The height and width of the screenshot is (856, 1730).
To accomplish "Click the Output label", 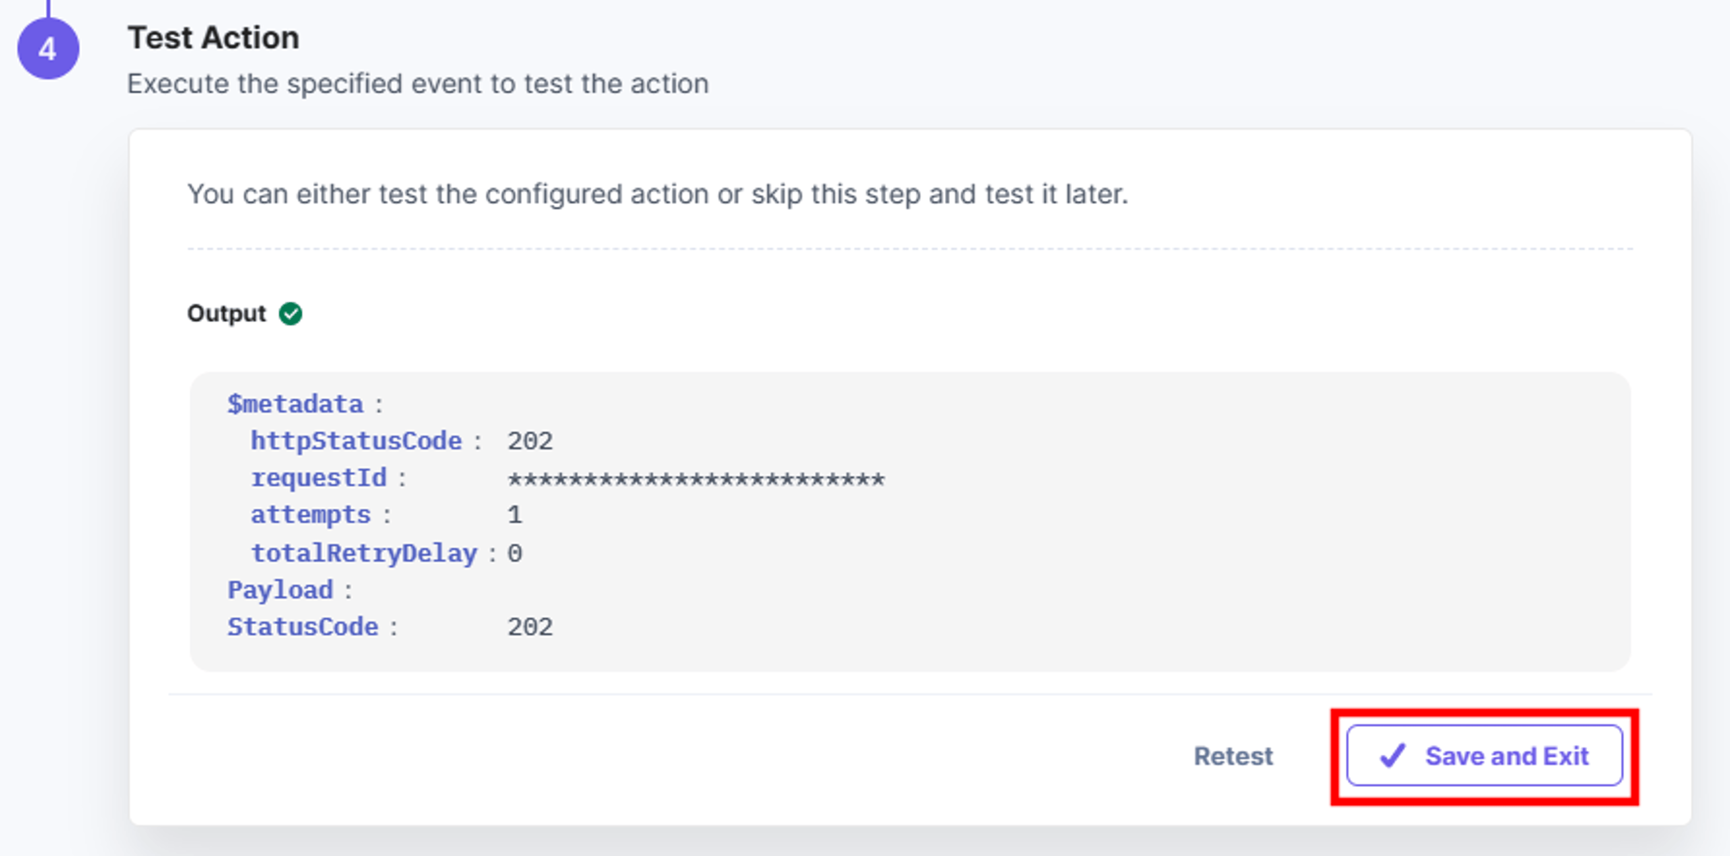I will [x=226, y=314].
